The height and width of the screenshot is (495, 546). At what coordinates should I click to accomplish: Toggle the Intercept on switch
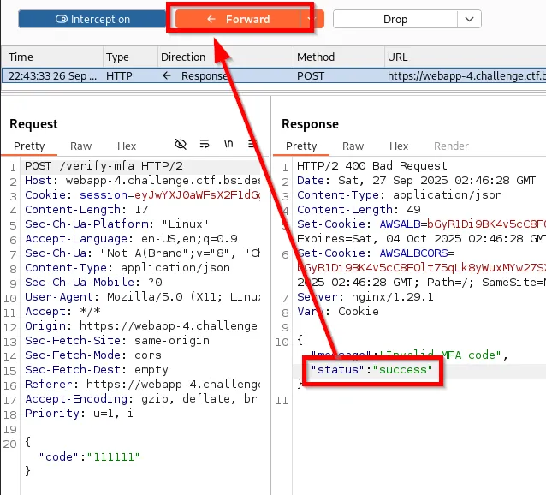[92, 19]
